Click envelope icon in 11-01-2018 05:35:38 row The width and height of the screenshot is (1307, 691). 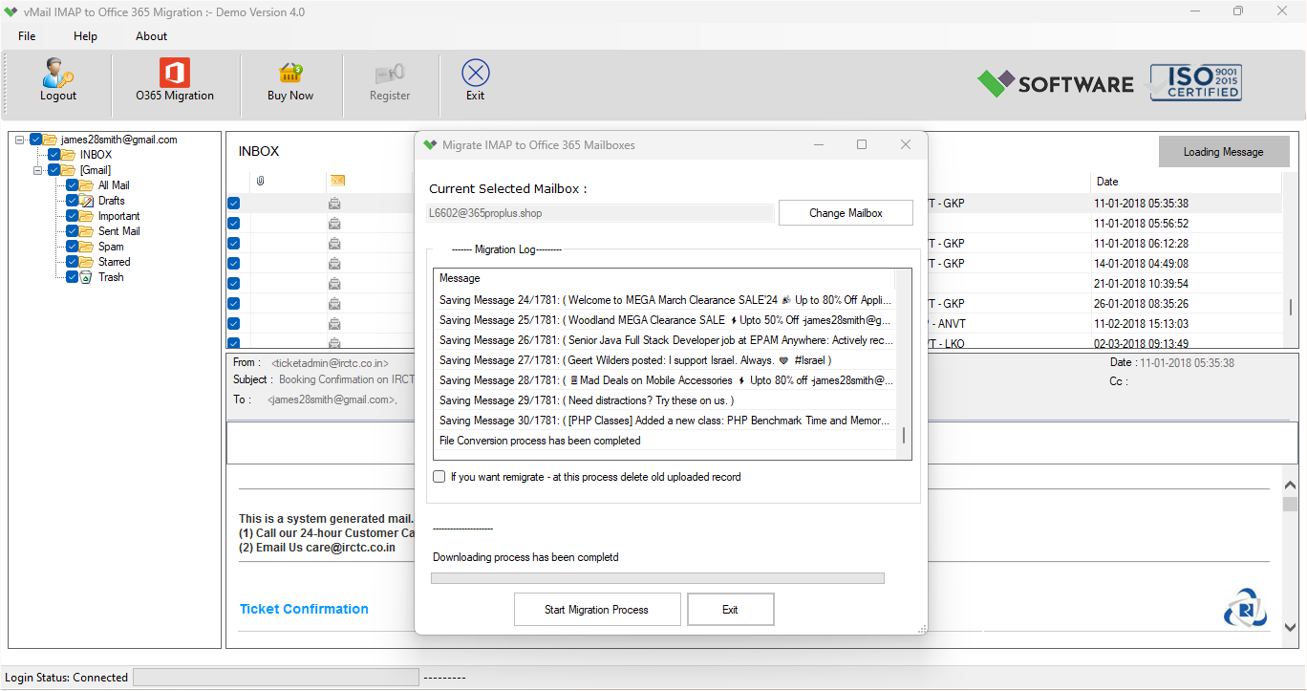[334, 203]
